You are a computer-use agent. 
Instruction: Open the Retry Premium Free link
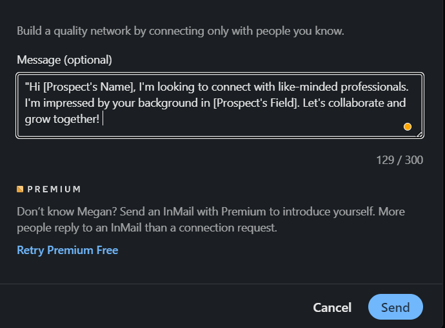point(68,250)
